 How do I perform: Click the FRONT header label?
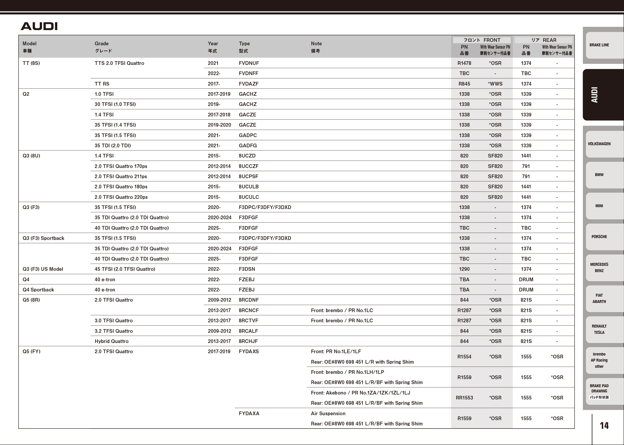point(481,40)
